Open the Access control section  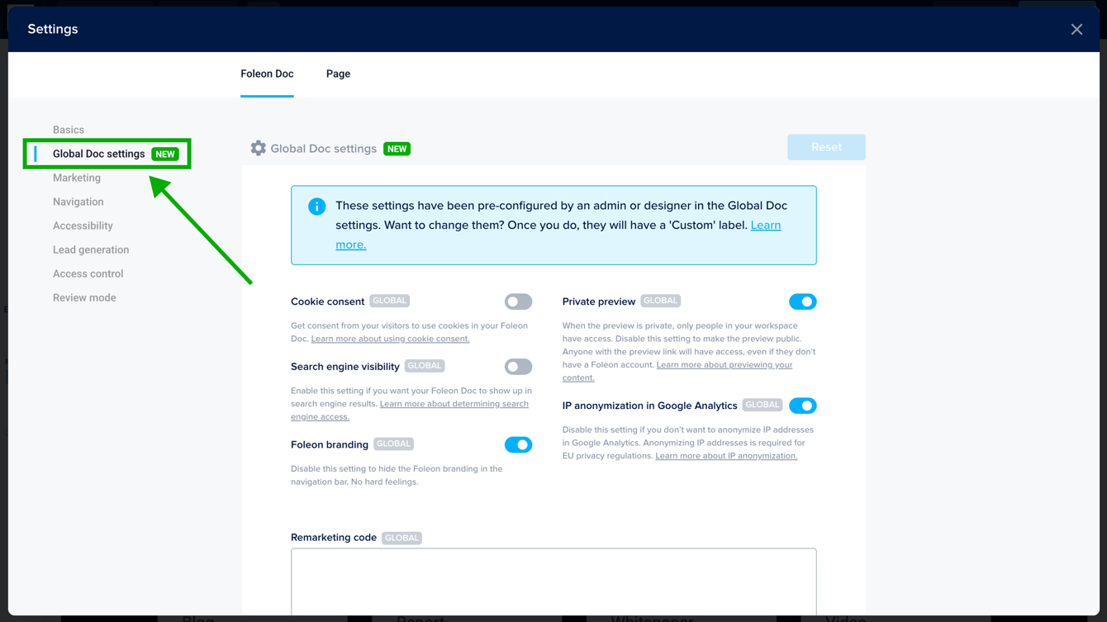88,273
